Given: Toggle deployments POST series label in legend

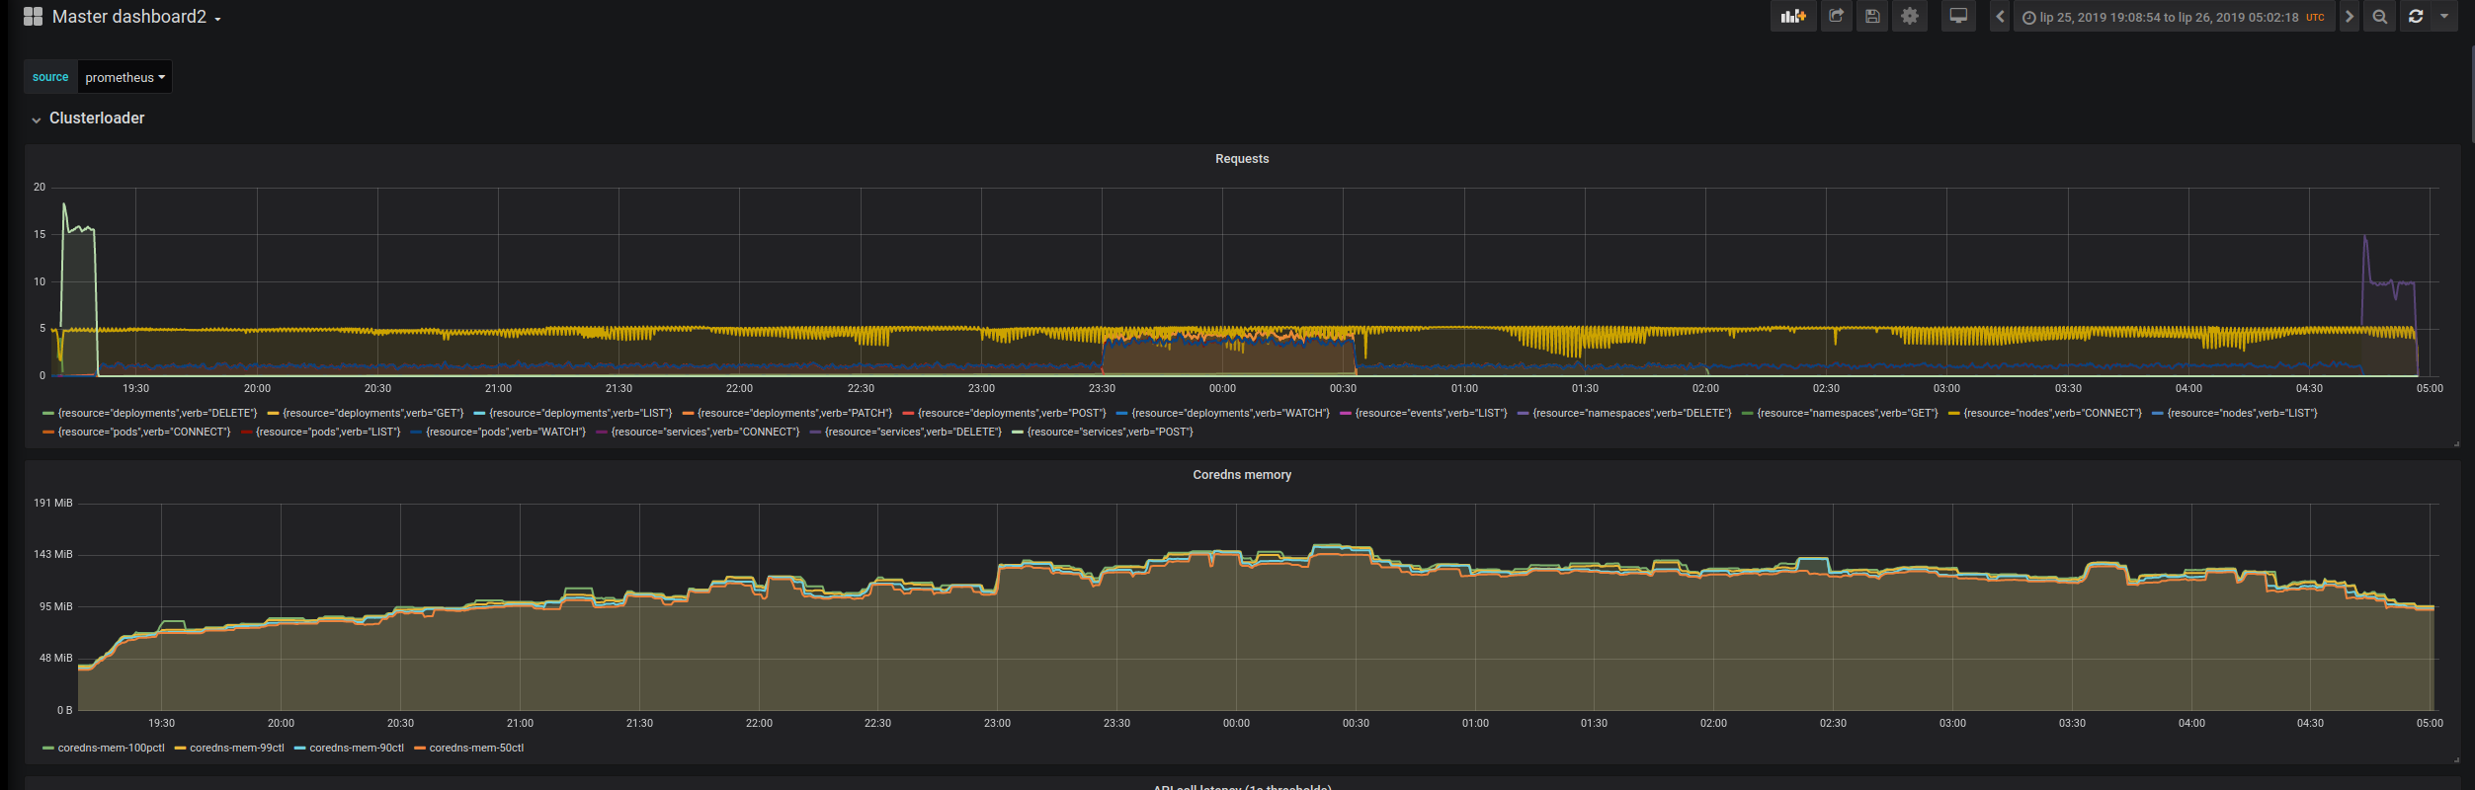Looking at the screenshot, I should click(1012, 413).
